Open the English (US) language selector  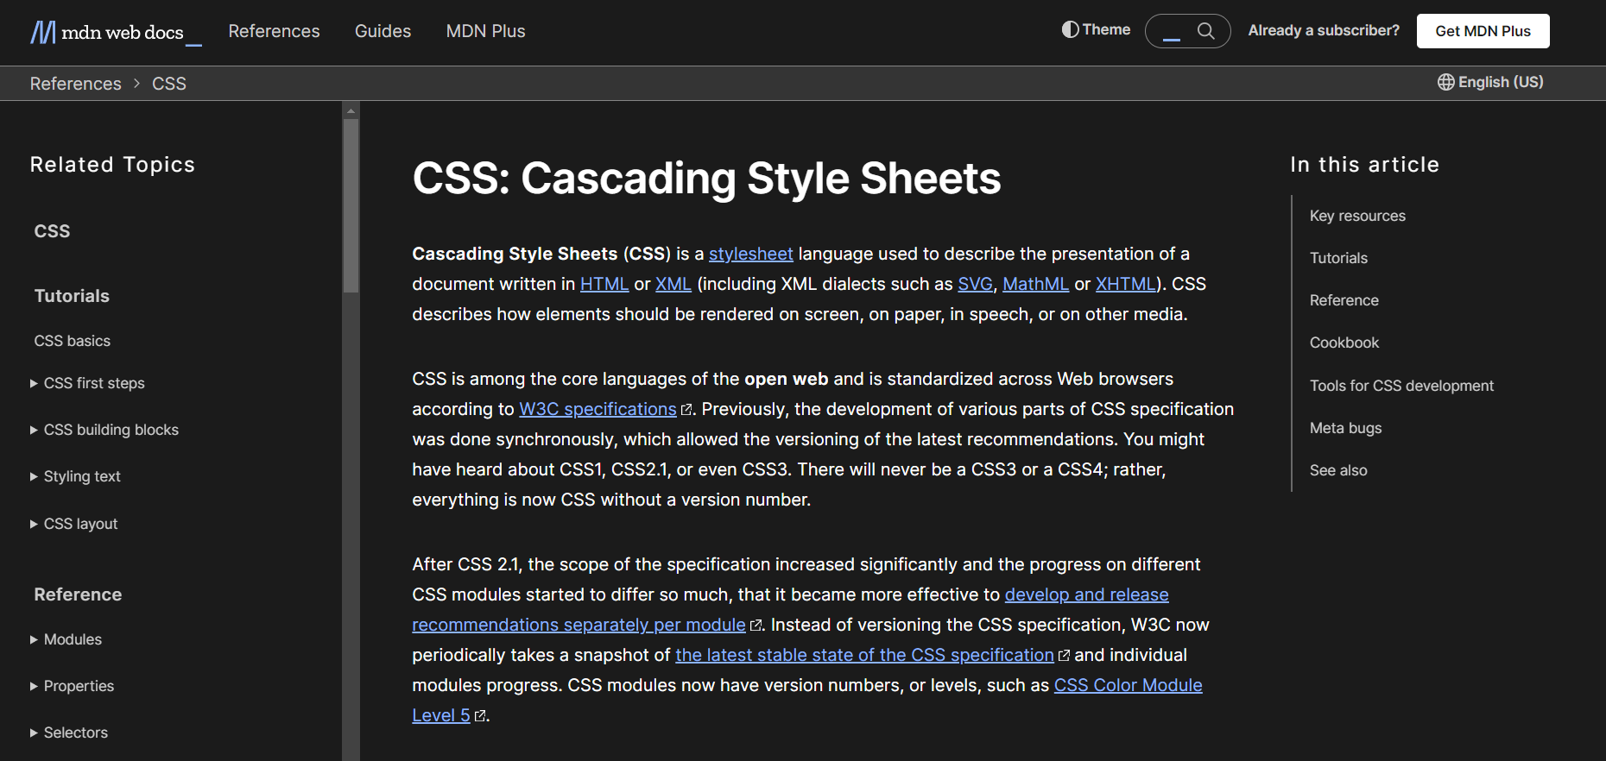[x=1490, y=82]
